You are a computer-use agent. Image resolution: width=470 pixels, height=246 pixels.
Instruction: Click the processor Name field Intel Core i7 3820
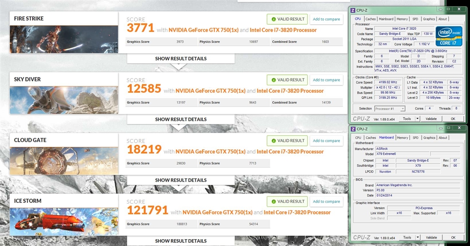(404, 29)
